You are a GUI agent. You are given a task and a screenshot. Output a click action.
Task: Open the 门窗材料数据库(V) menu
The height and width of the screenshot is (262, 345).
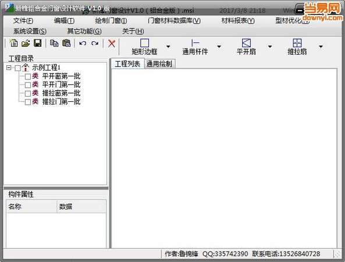click(174, 20)
